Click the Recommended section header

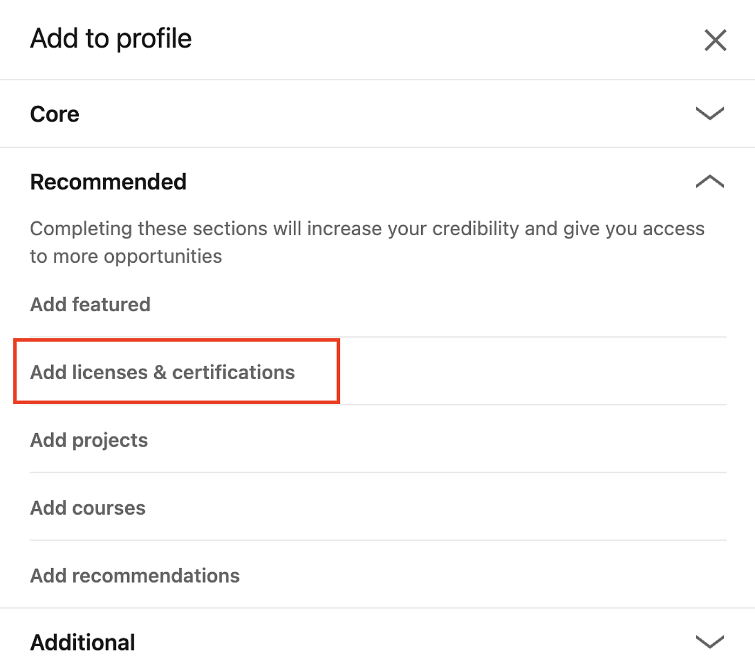coord(108,182)
